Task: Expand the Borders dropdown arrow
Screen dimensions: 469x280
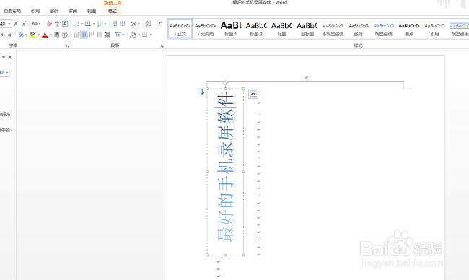Action: pos(151,35)
